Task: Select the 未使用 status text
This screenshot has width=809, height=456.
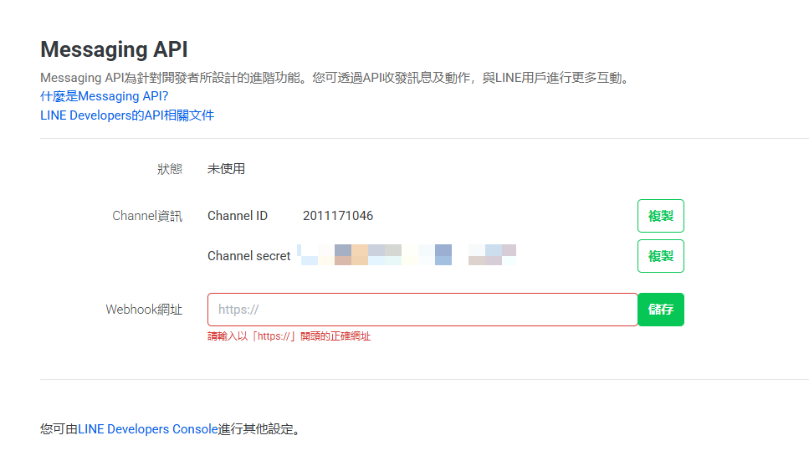Action: pyautogui.click(x=226, y=169)
